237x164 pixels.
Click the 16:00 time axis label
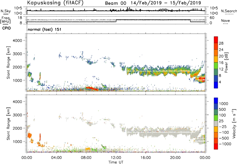click(x=145, y=158)
